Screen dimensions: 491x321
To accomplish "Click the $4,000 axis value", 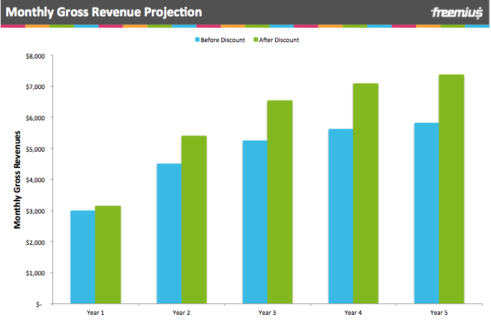I will tap(35, 180).
